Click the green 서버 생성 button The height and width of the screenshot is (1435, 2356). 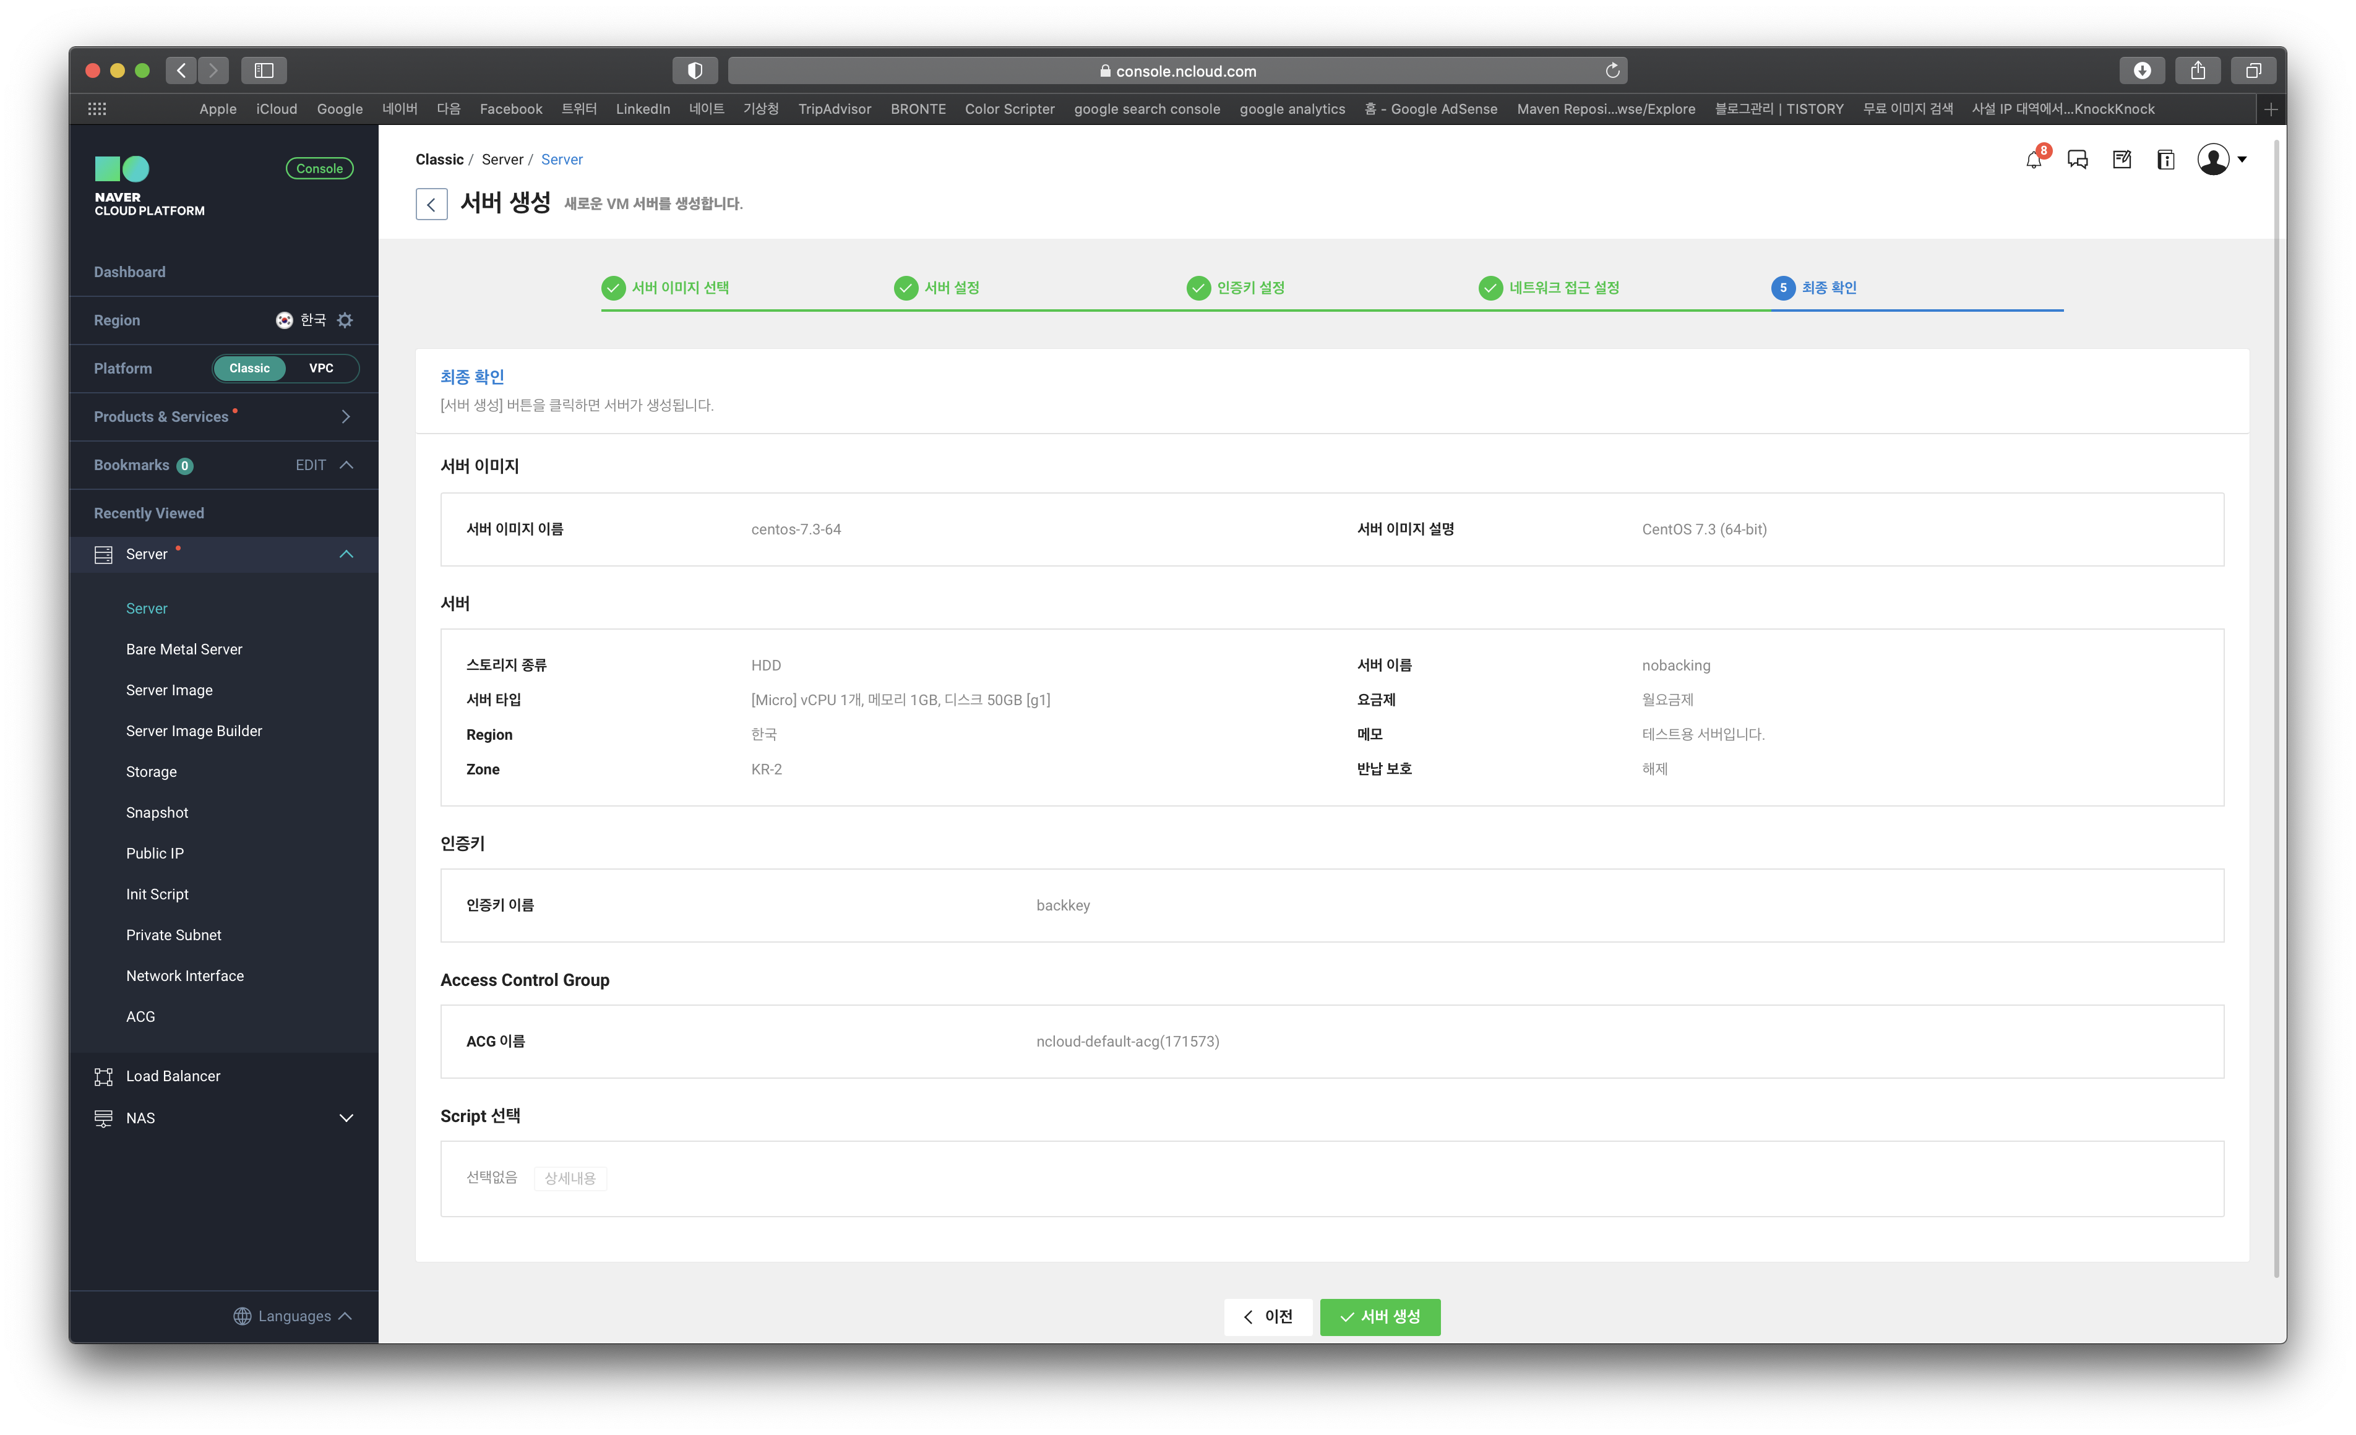1380,1316
